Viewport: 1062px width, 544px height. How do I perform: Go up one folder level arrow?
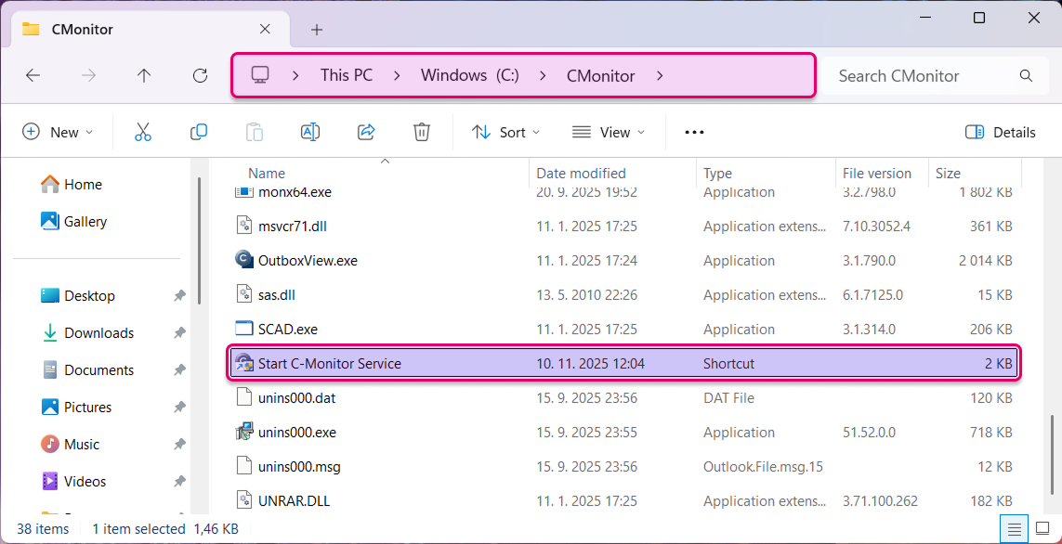coord(144,76)
